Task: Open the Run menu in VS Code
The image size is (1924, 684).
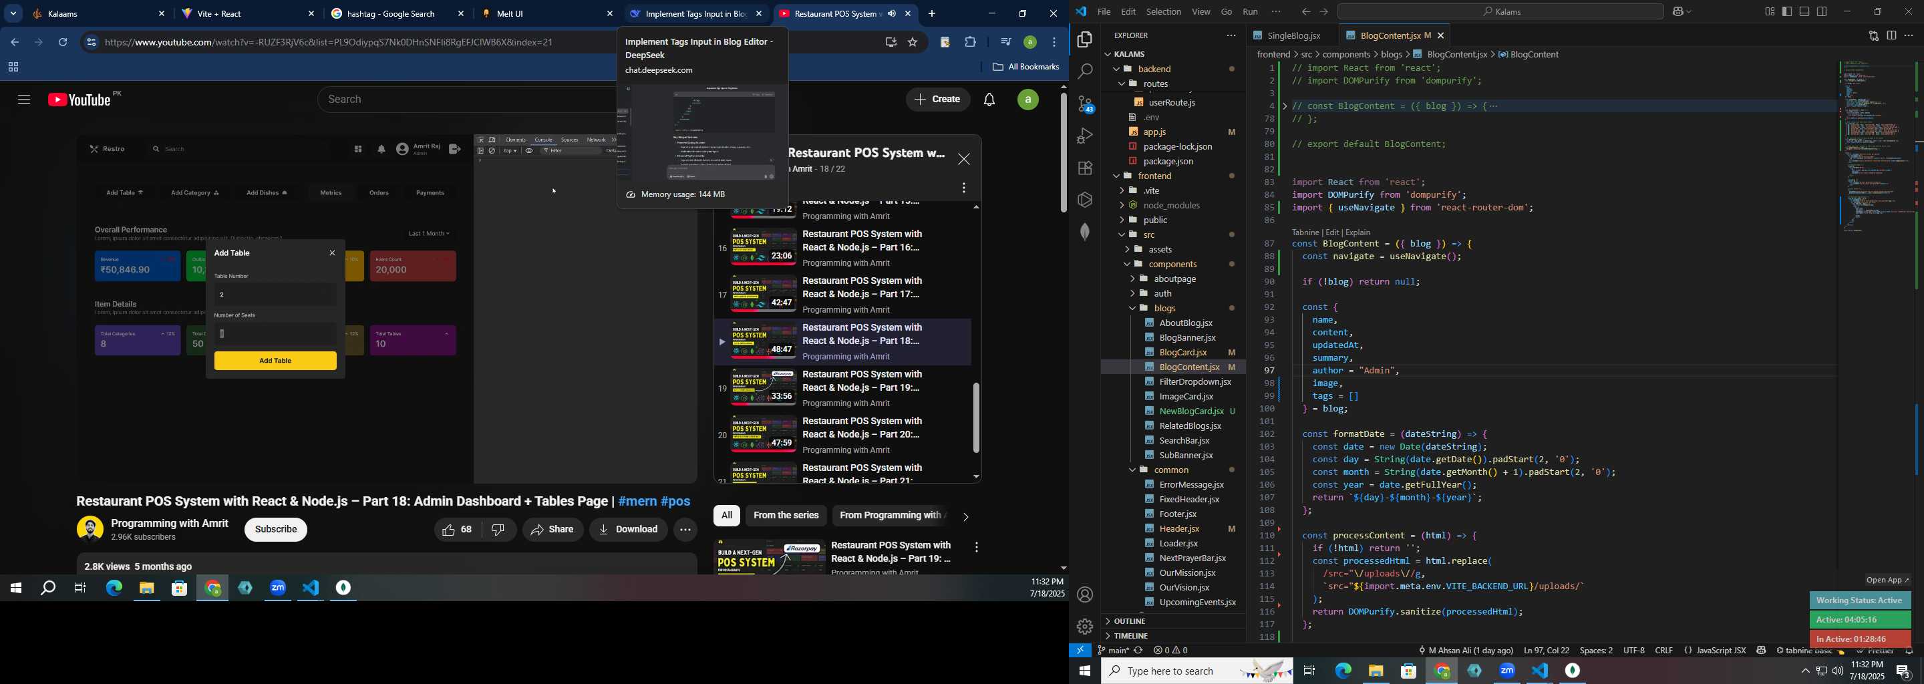Action: [1249, 12]
